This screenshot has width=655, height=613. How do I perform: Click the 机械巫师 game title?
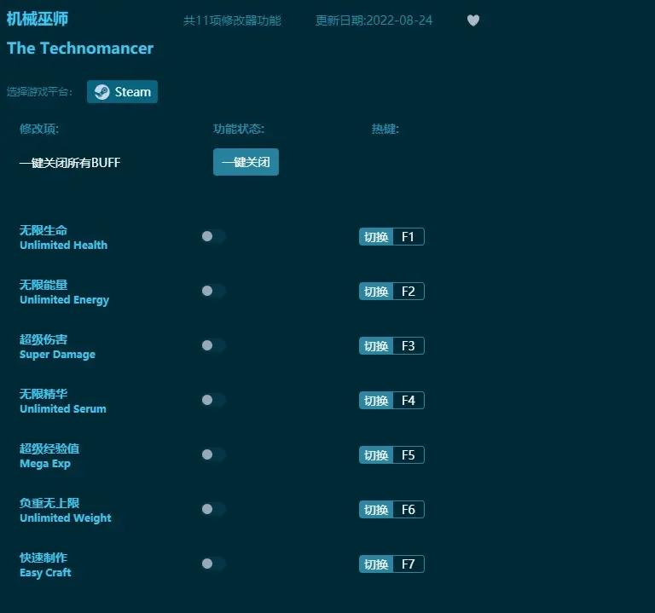tap(38, 19)
